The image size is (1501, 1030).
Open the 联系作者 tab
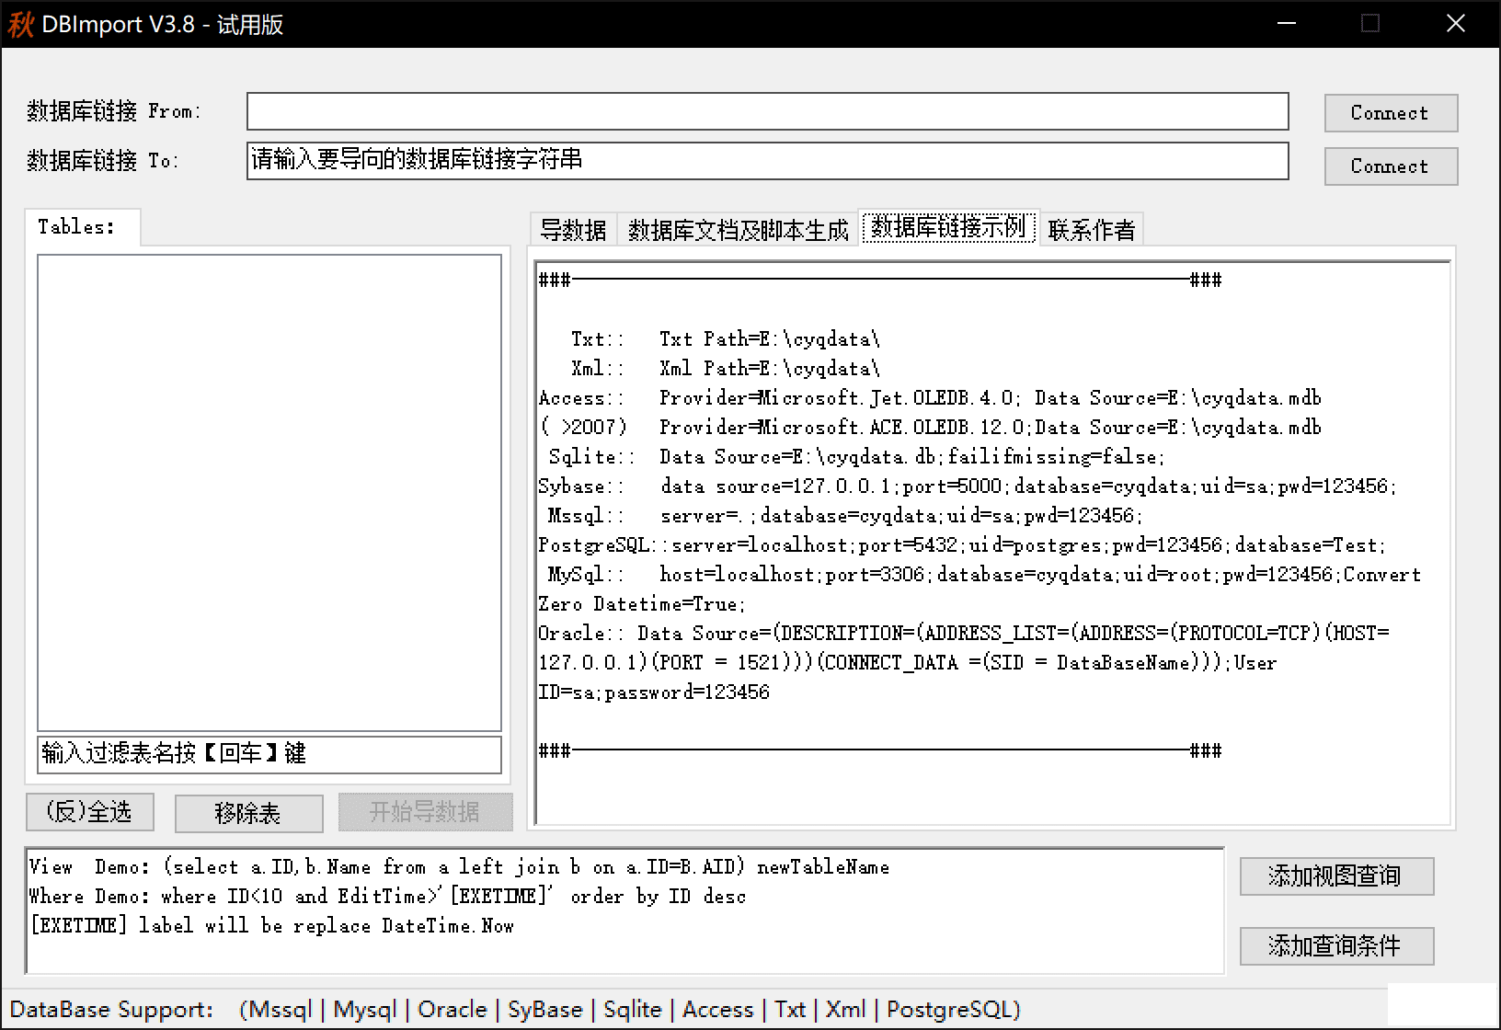(x=1092, y=230)
